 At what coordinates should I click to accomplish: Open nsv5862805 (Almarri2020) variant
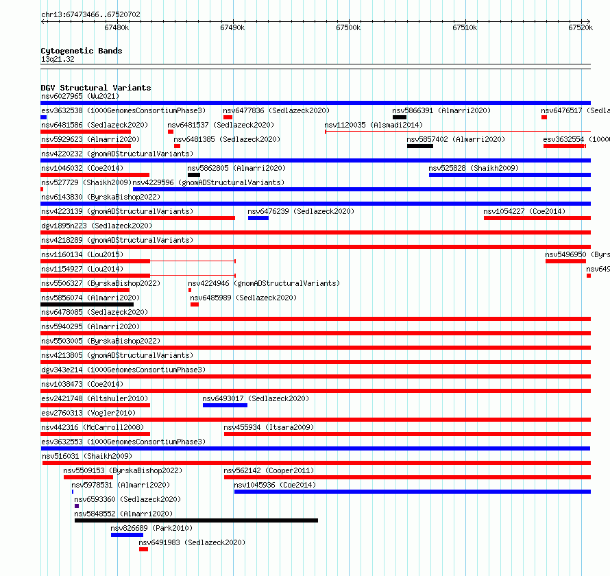click(x=236, y=168)
